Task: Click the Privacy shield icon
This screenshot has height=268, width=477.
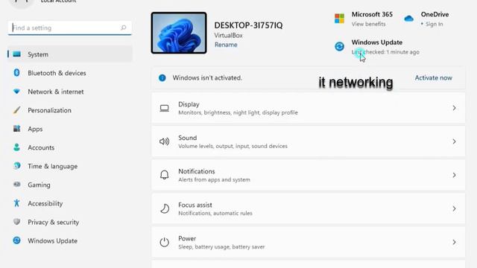Action: (x=16, y=222)
